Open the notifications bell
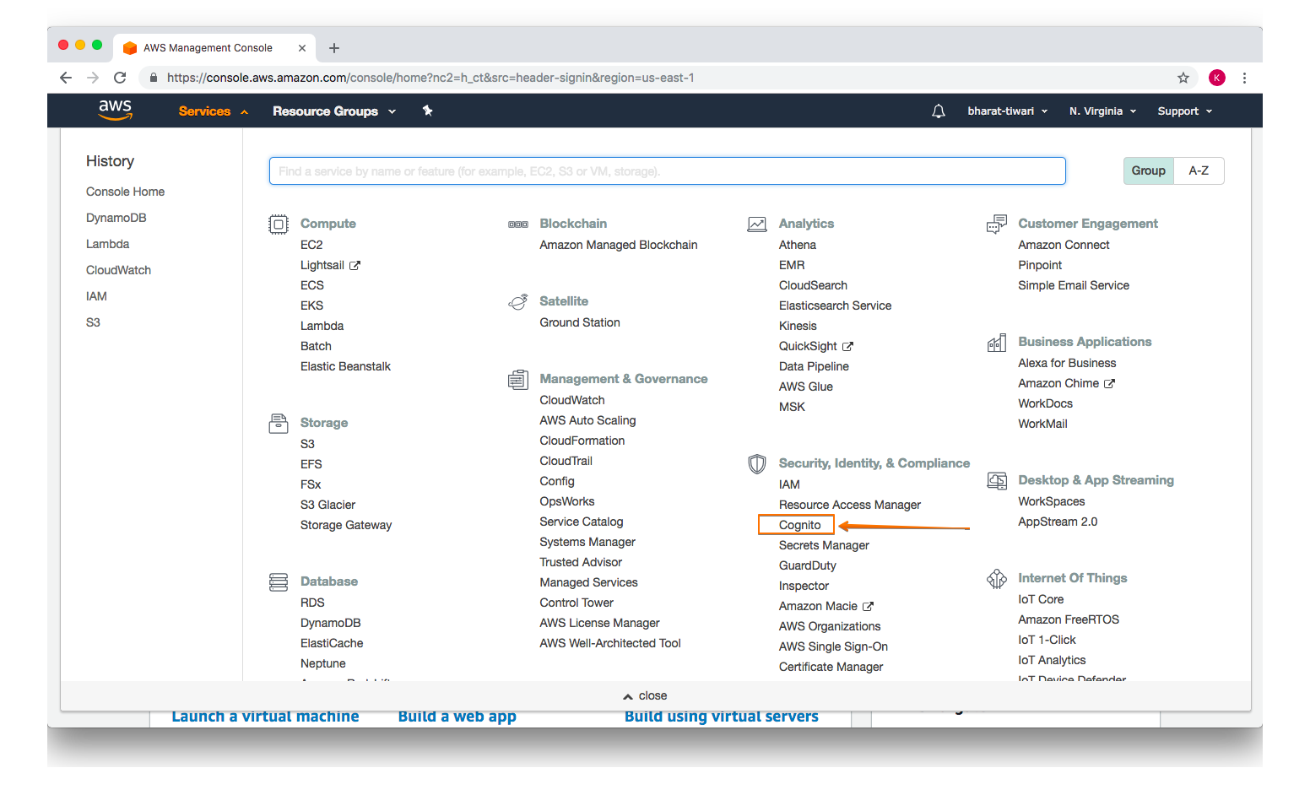 938,110
